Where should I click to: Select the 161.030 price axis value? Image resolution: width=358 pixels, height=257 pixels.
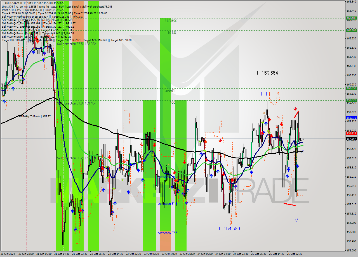tap(351, 66)
